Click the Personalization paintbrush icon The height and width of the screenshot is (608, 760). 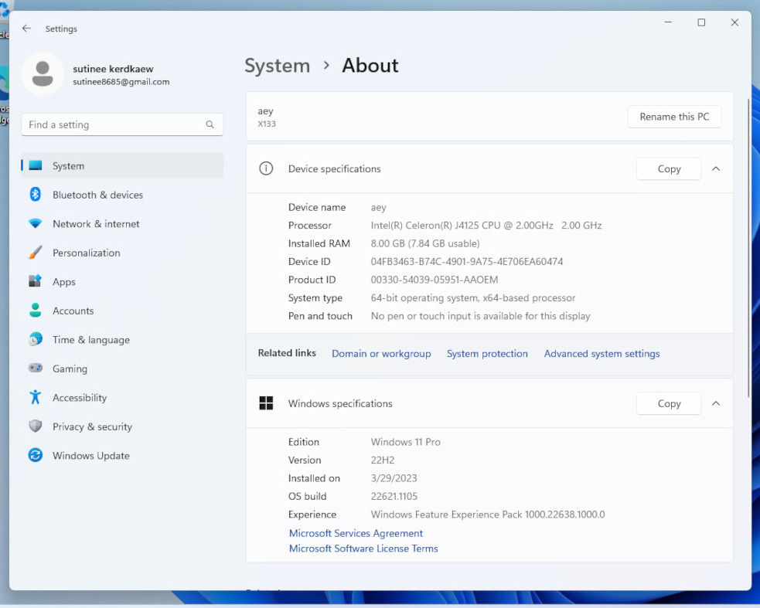tap(36, 253)
